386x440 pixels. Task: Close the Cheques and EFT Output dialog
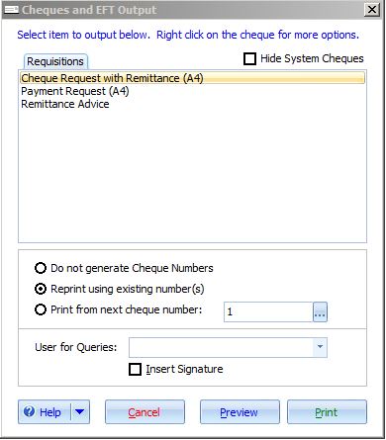click(372, 10)
